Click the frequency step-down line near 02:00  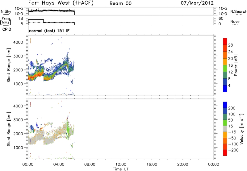pyautogui.click(x=44, y=21)
